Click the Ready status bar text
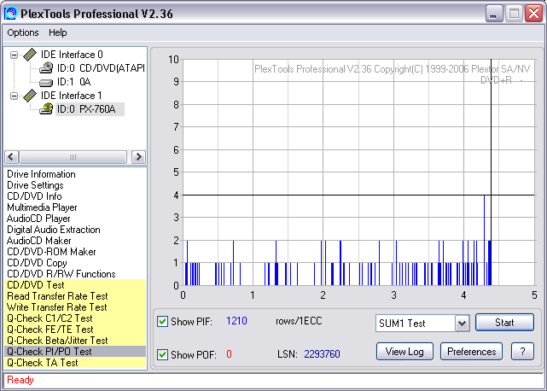 click(x=20, y=380)
